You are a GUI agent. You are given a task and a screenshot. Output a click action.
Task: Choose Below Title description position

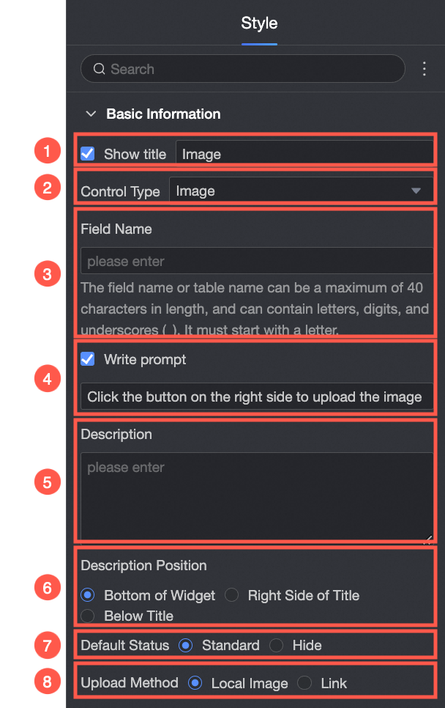pos(88,616)
